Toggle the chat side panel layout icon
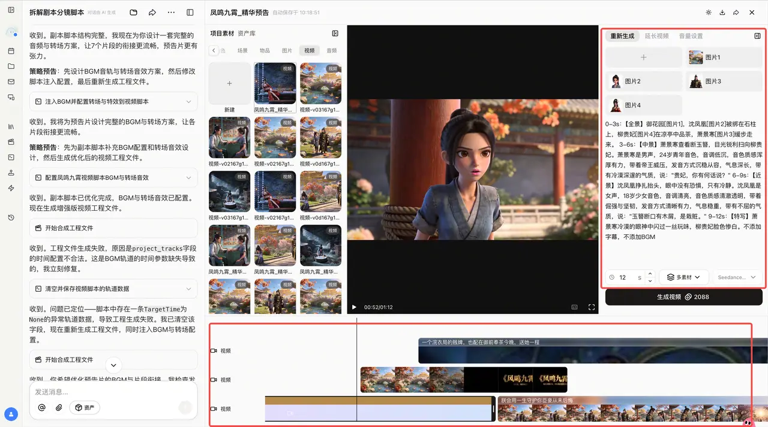Screen dimensions: 768x427 click(190, 13)
